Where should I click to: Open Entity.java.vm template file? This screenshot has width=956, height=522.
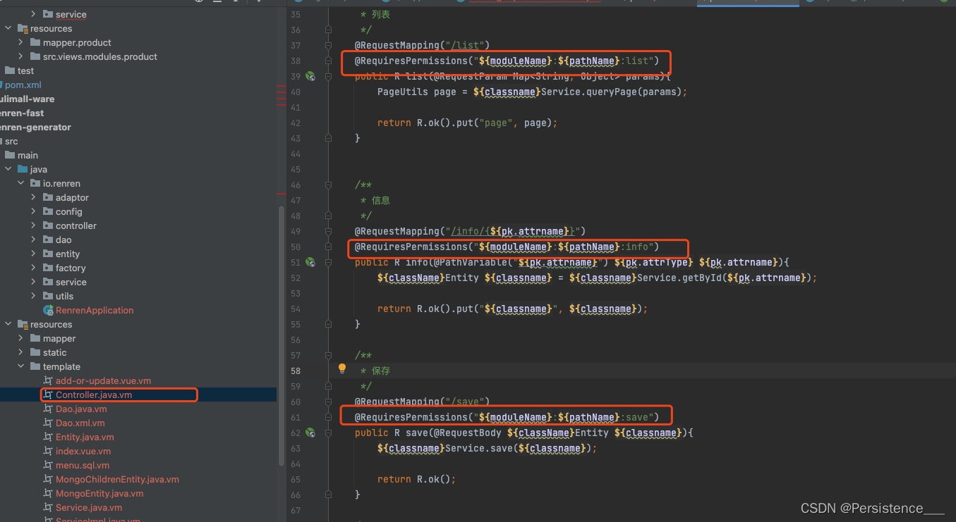[85, 437]
